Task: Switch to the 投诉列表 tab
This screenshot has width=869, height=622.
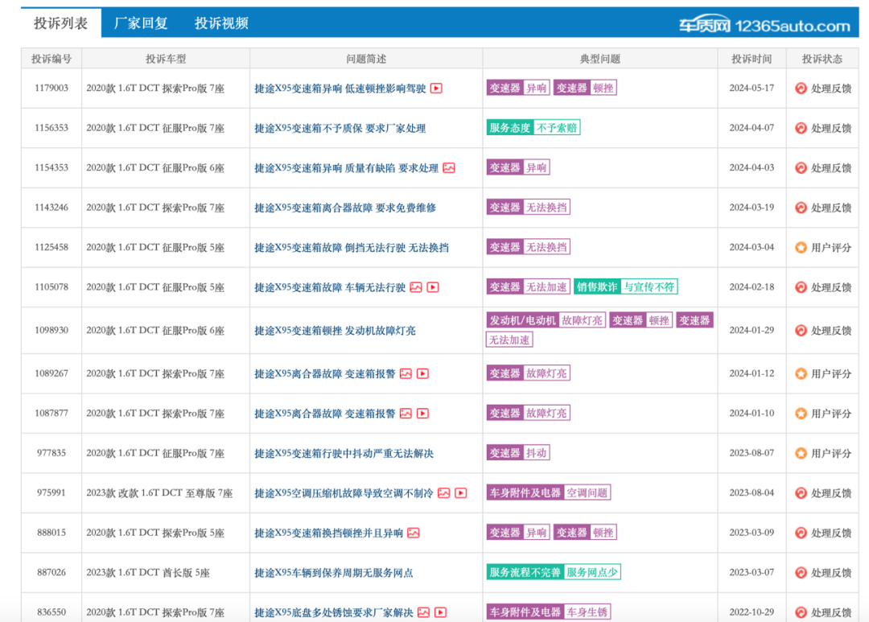Action: click(61, 23)
